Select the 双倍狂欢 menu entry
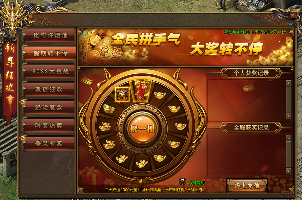The image size is (302, 200). [49, 89]
